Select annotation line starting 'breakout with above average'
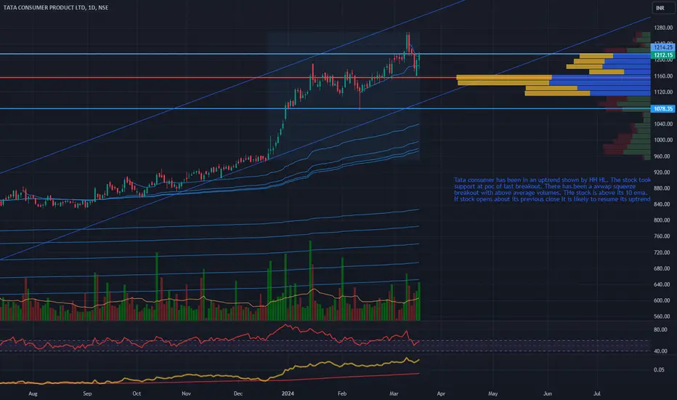677x400 pixels. [552, 193]
